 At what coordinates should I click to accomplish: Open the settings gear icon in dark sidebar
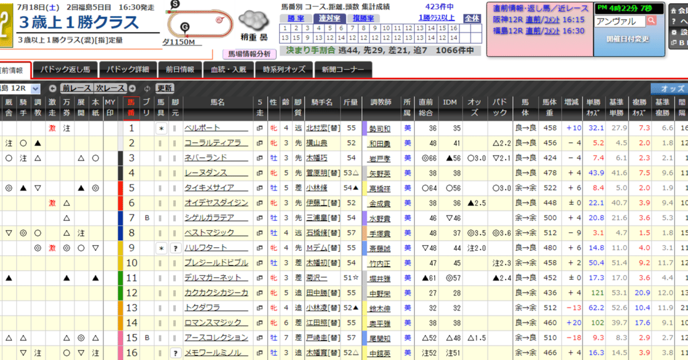(675, 32)
